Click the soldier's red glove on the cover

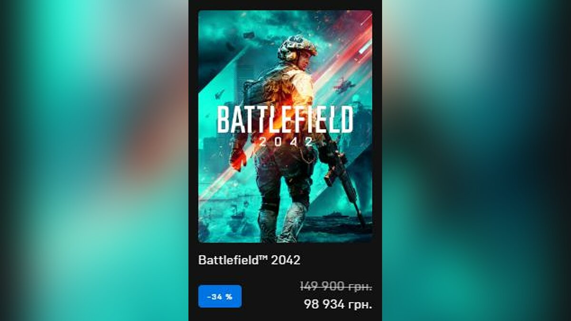[x=238, y=159]
